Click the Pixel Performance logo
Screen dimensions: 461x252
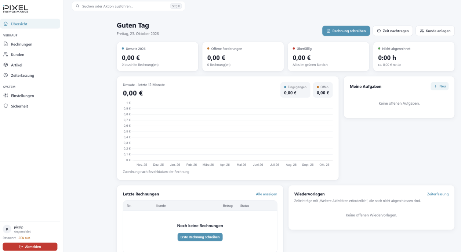15,9
